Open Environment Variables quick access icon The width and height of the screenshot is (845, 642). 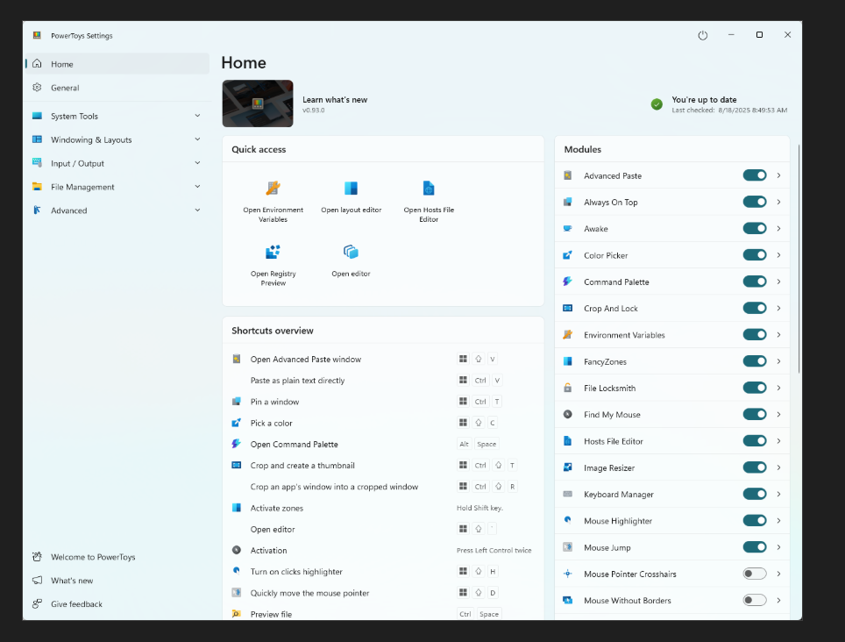273,188
